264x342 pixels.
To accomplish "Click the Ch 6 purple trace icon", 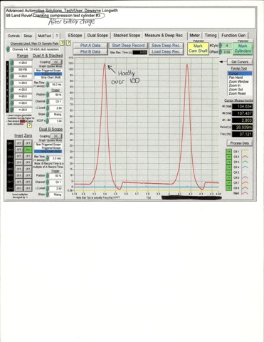I will click(245, 177).
